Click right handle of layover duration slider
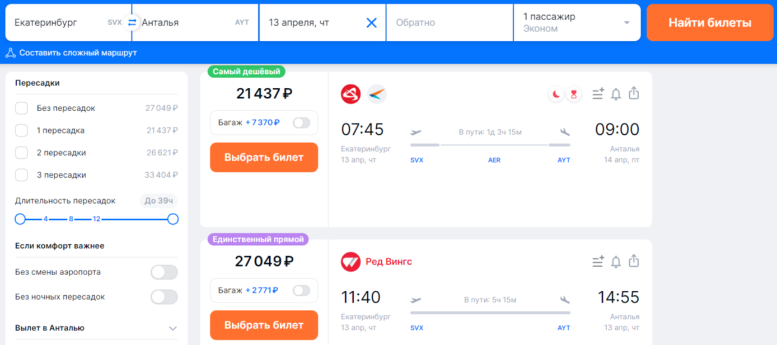The height and width of the screenshot is (345, 777). pyautogui.click(x=173, y=219)
